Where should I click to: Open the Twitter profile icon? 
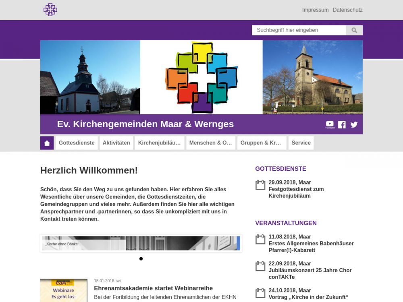[x=354, y=124]
